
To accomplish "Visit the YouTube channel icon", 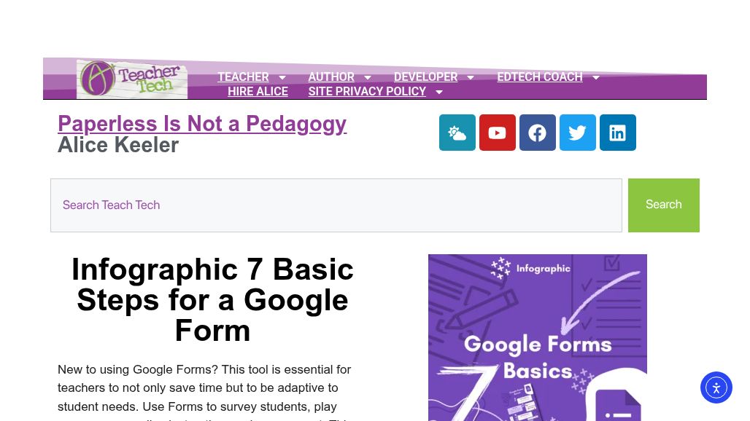I will (498, 133).
